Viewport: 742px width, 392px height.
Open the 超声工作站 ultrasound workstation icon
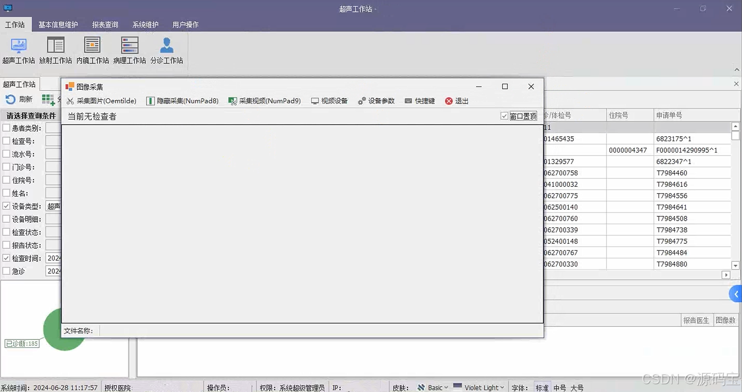[18, 50]
